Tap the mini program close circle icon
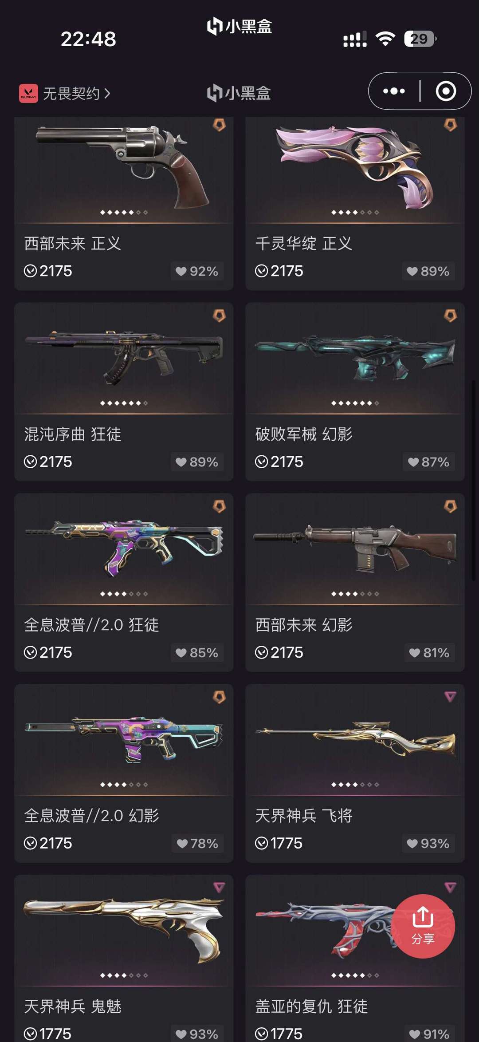 [x=445, y=91]
